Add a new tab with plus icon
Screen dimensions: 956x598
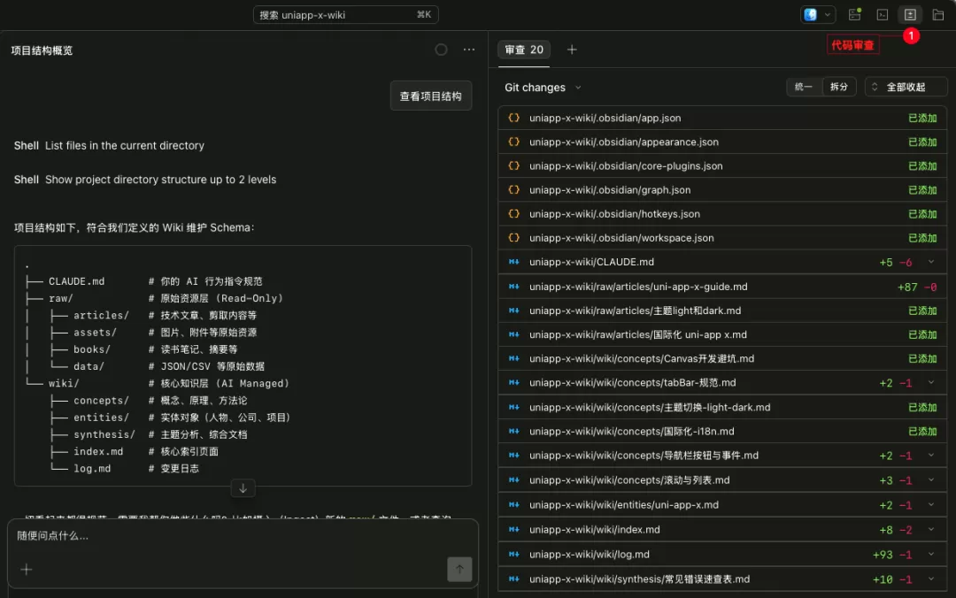click(x=572, y=50)
